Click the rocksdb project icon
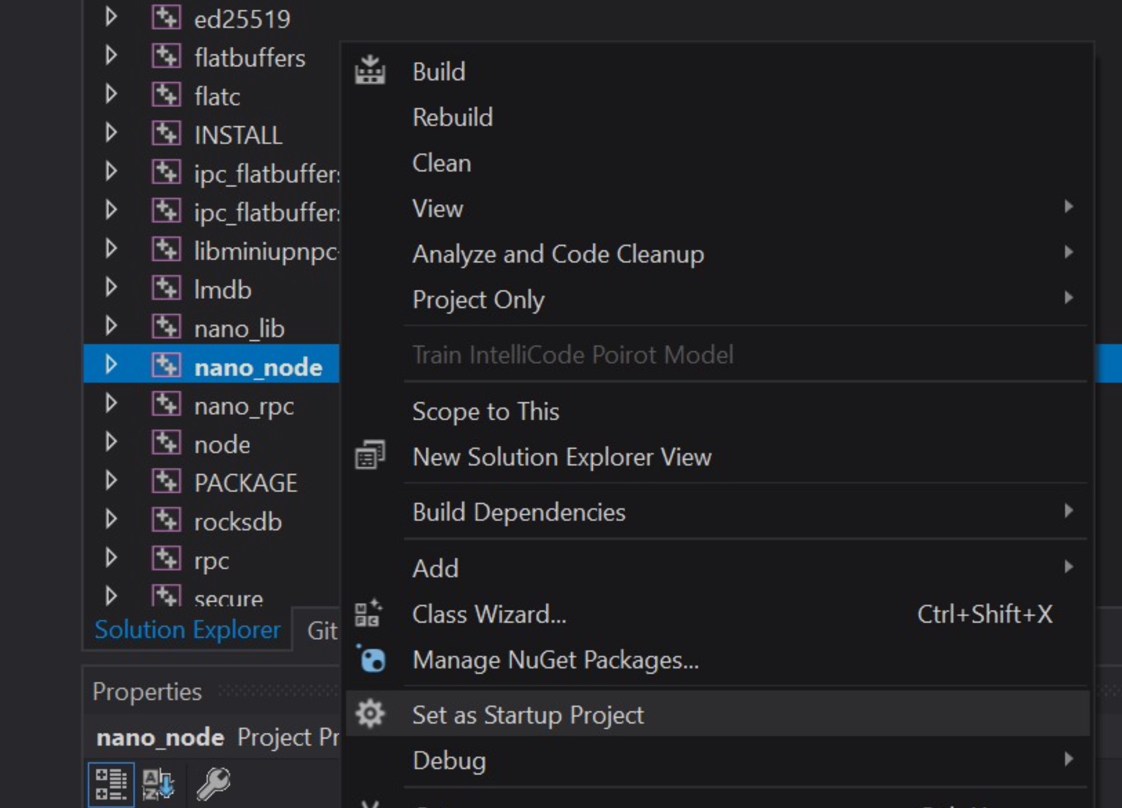1122x808 pixels. 167,522
